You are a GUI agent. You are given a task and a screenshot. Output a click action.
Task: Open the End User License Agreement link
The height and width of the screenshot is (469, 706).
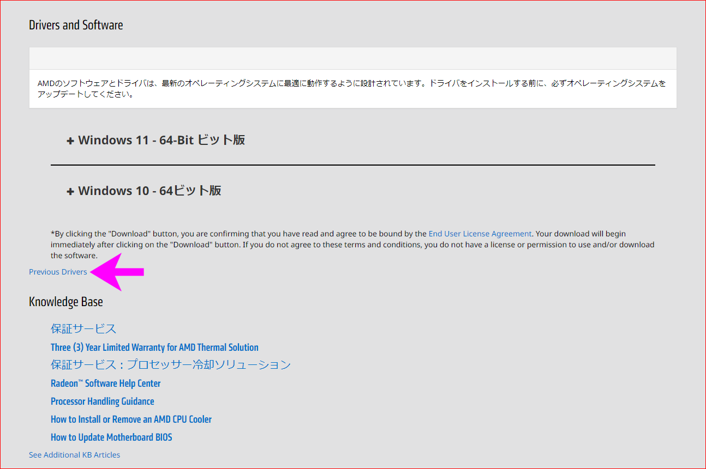(480, 234)
